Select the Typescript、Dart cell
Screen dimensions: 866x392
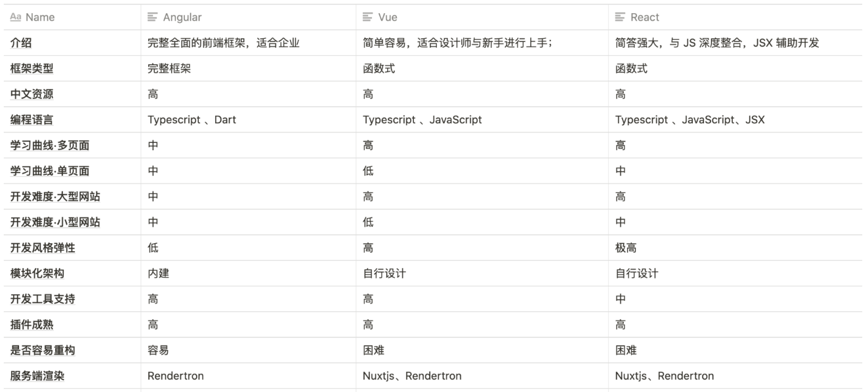click(x=192, y=120)
